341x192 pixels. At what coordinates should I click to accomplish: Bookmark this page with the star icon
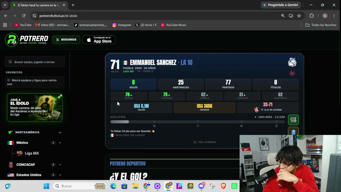tap(299, 16)
